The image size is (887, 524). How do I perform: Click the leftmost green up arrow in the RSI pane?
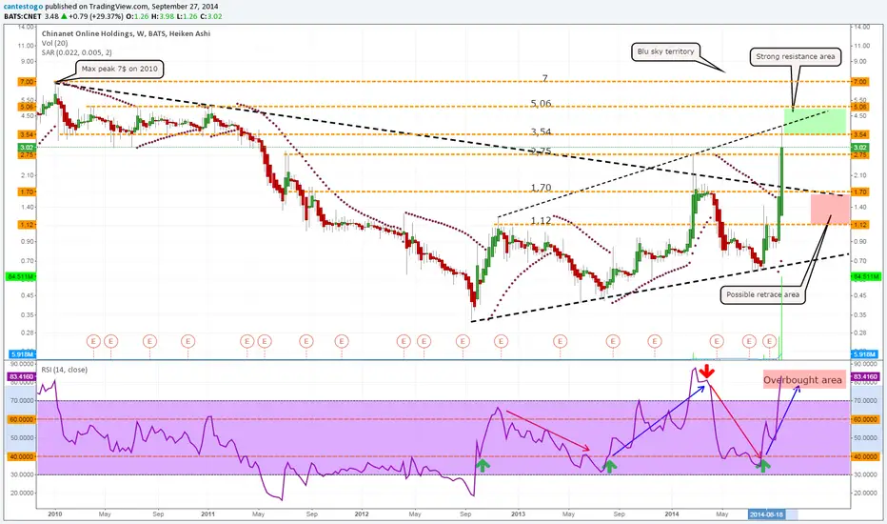click(482, 466)
